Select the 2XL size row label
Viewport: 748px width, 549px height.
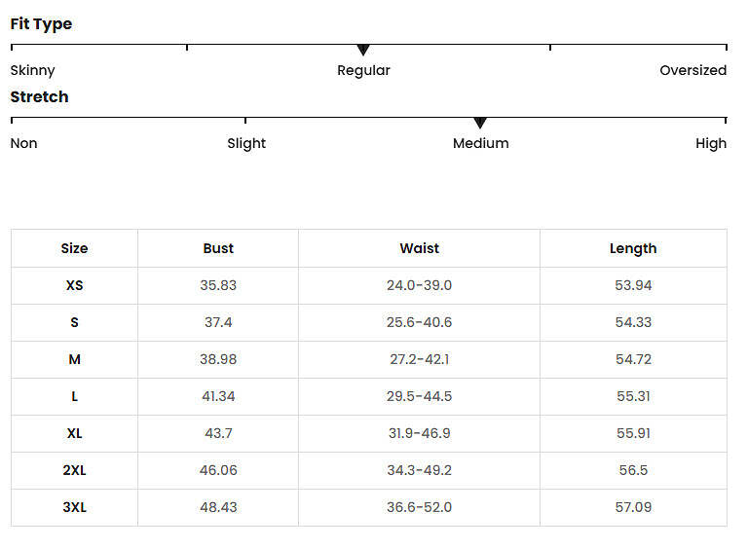pyautogui.click(x=74, y=470)
